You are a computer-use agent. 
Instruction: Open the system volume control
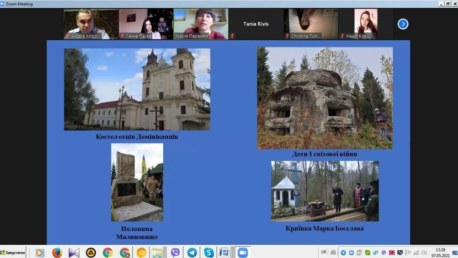(424, 253)
